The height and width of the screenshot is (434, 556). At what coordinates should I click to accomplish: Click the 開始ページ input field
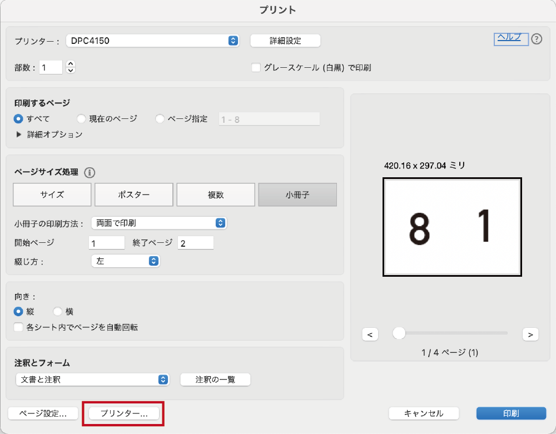point(106,243)
